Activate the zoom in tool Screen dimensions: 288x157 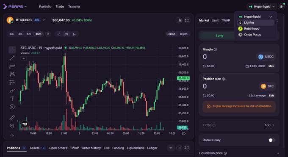tap(12, 126)
